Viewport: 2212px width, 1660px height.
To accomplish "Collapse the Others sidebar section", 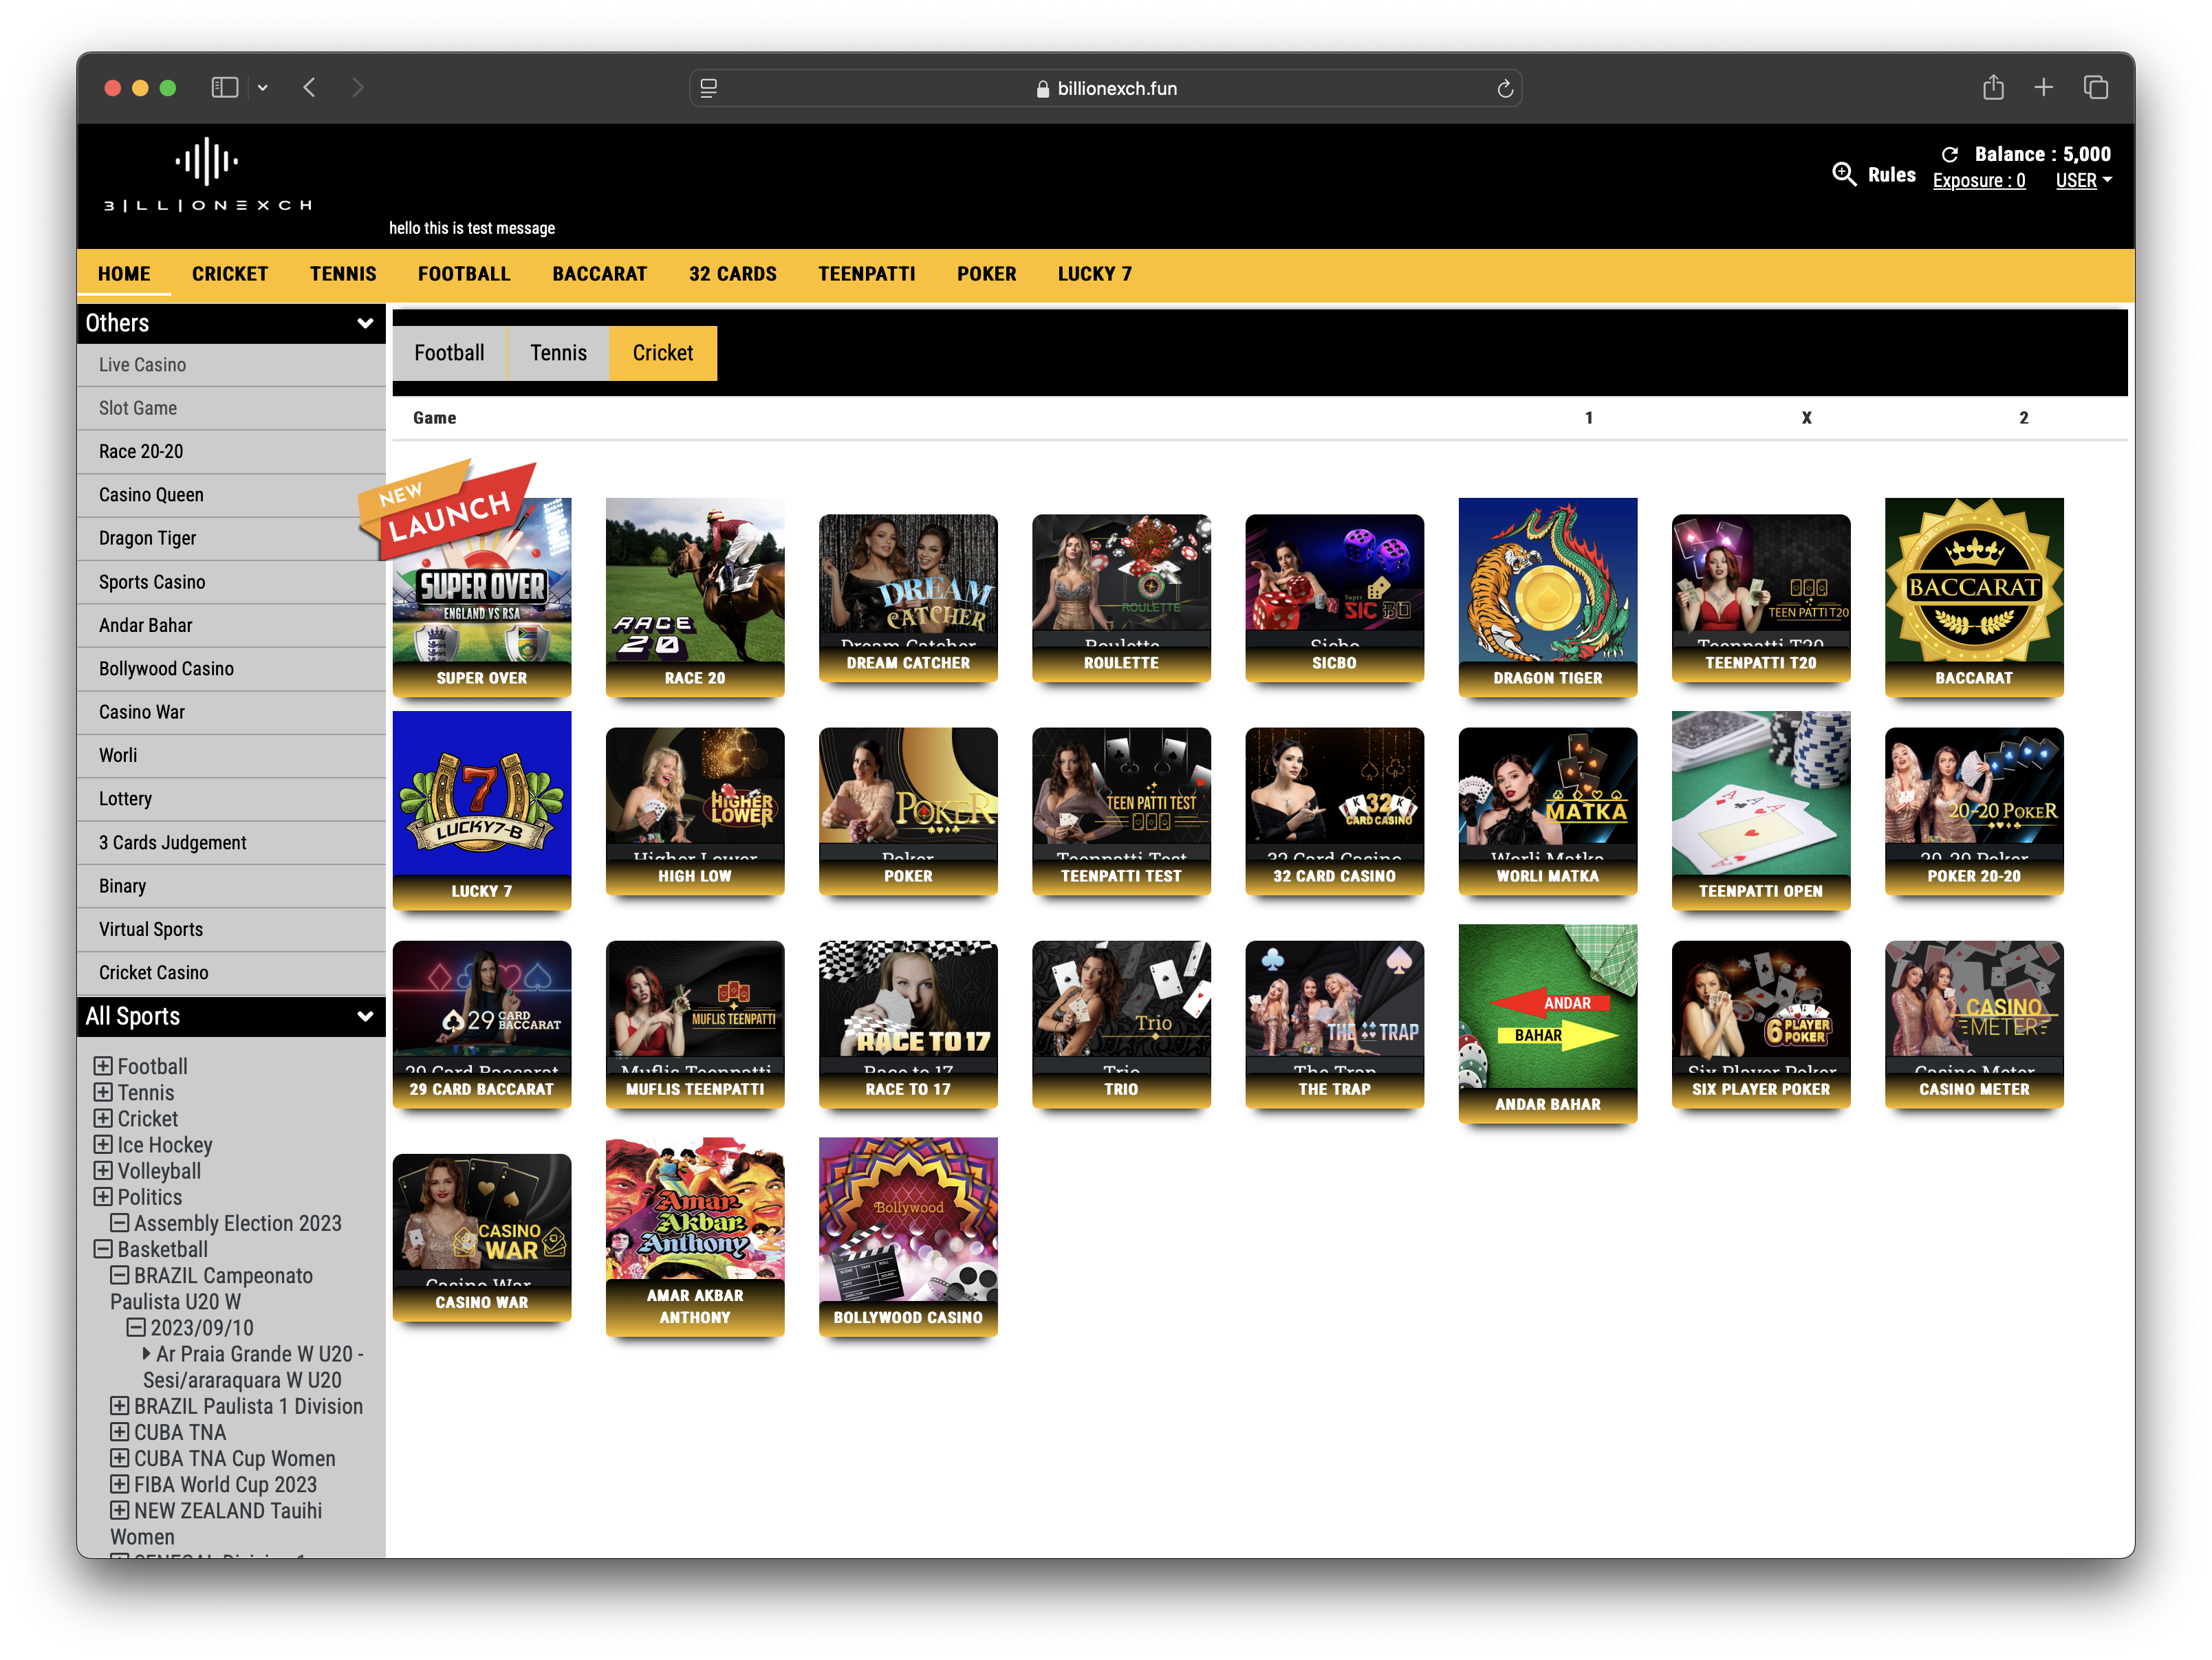I will [x=365, y=323].
